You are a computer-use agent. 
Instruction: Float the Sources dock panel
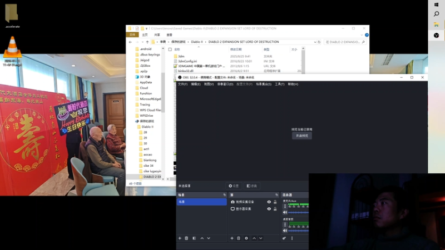[276, 195]
